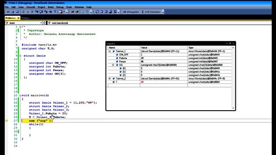Click the first debug-windows icon after the second toolbar grip
The height and width of the screenshot is (155, 276).
click(x=97, y=12)
